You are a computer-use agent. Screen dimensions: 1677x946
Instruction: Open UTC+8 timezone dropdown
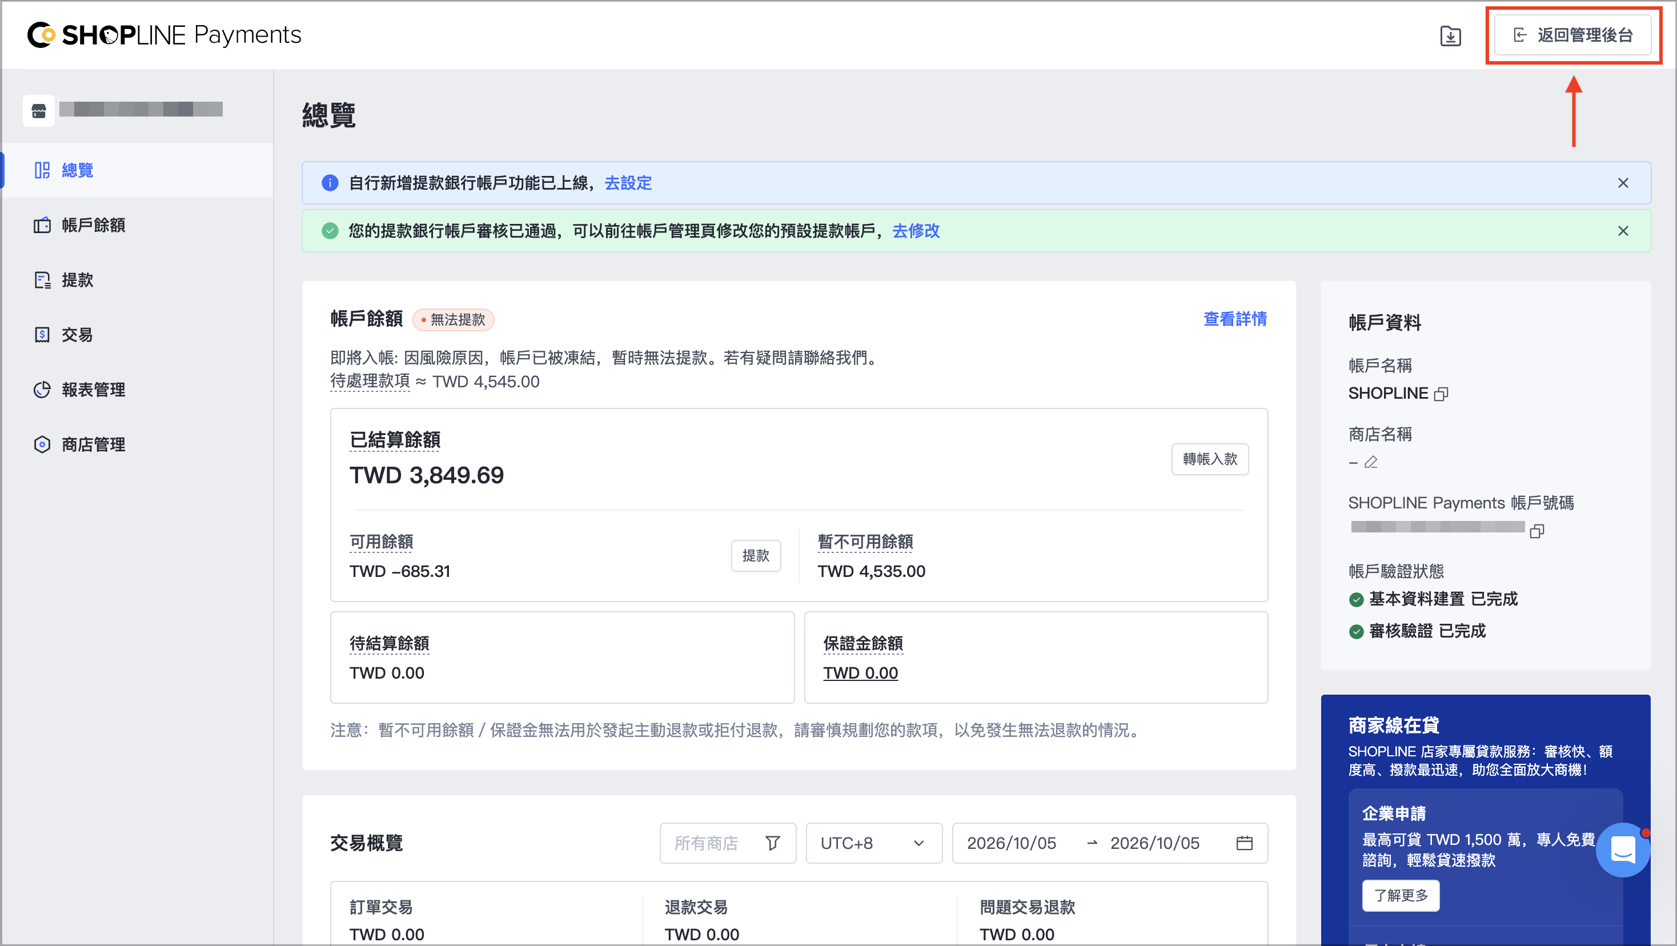pyautogui.click(x=874, y=843)
